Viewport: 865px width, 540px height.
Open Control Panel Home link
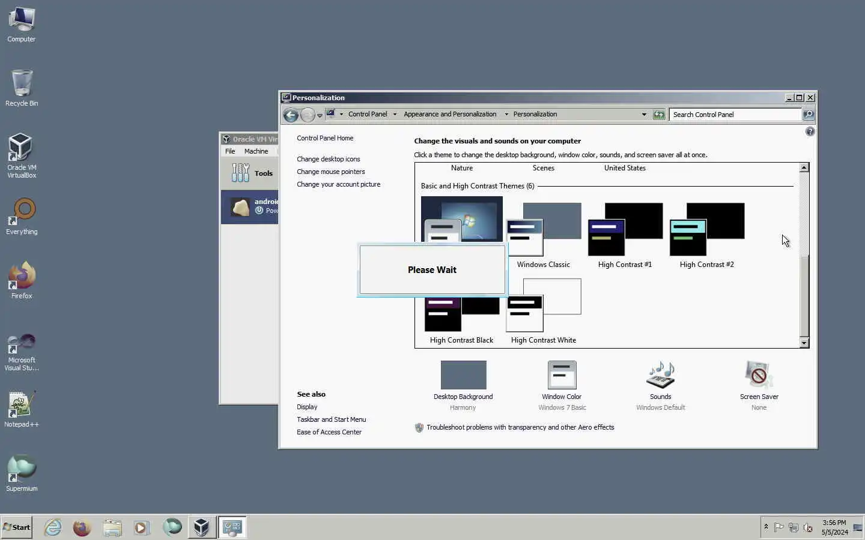tap(325, 138)
